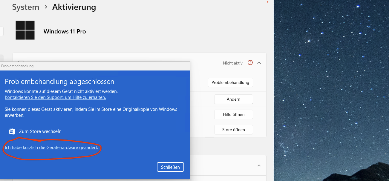Click the Windows logo icon
This screenshot has width=389, height=181.
[25, 30]
